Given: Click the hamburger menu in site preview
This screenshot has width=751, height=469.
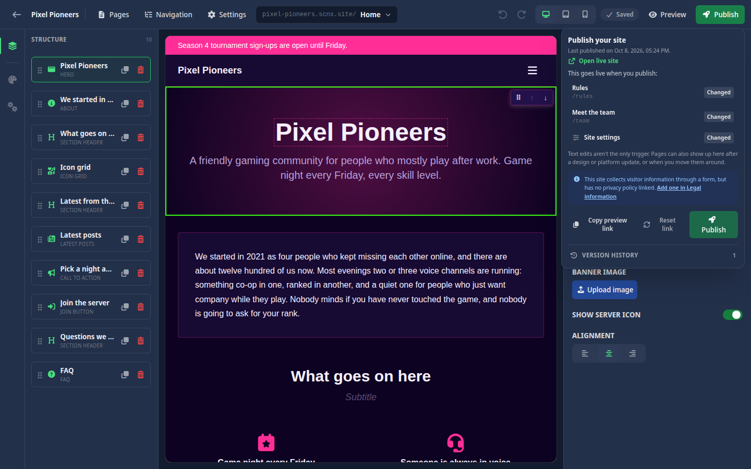Looking at the screenshot, I should 532,70.
